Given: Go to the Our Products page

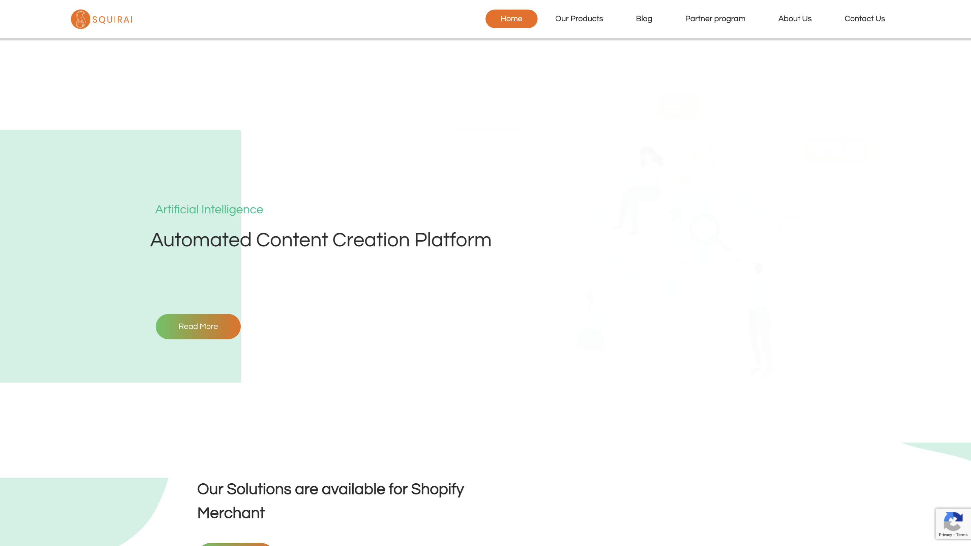Looking at the screenshot, I should coord(579,19).
